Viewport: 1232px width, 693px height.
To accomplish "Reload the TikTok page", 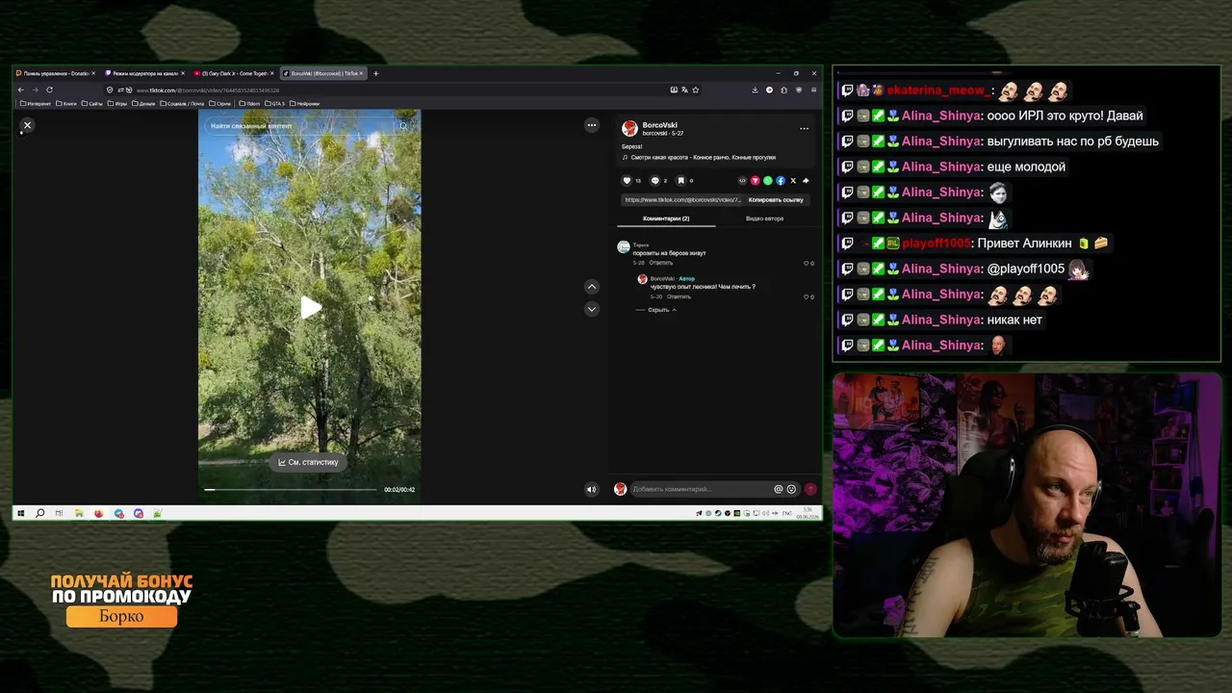I will tap(49, 90).
